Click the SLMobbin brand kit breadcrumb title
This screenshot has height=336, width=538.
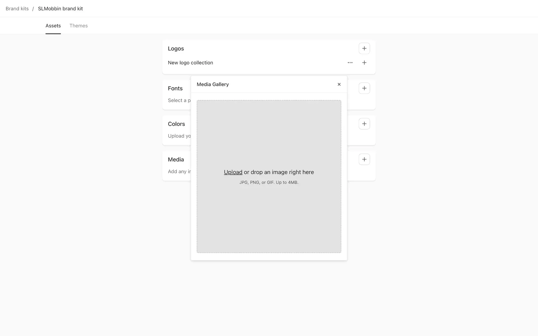[60, 9]
